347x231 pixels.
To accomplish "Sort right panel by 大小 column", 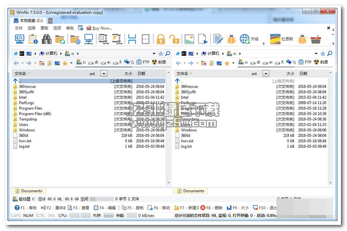I will [290, 74].
